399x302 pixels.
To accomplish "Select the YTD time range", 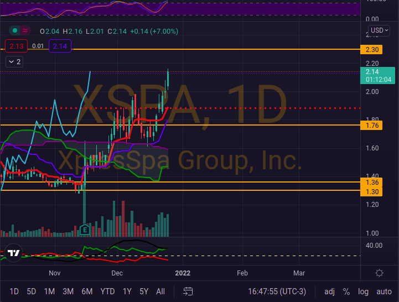I will [x=107, y=291].
